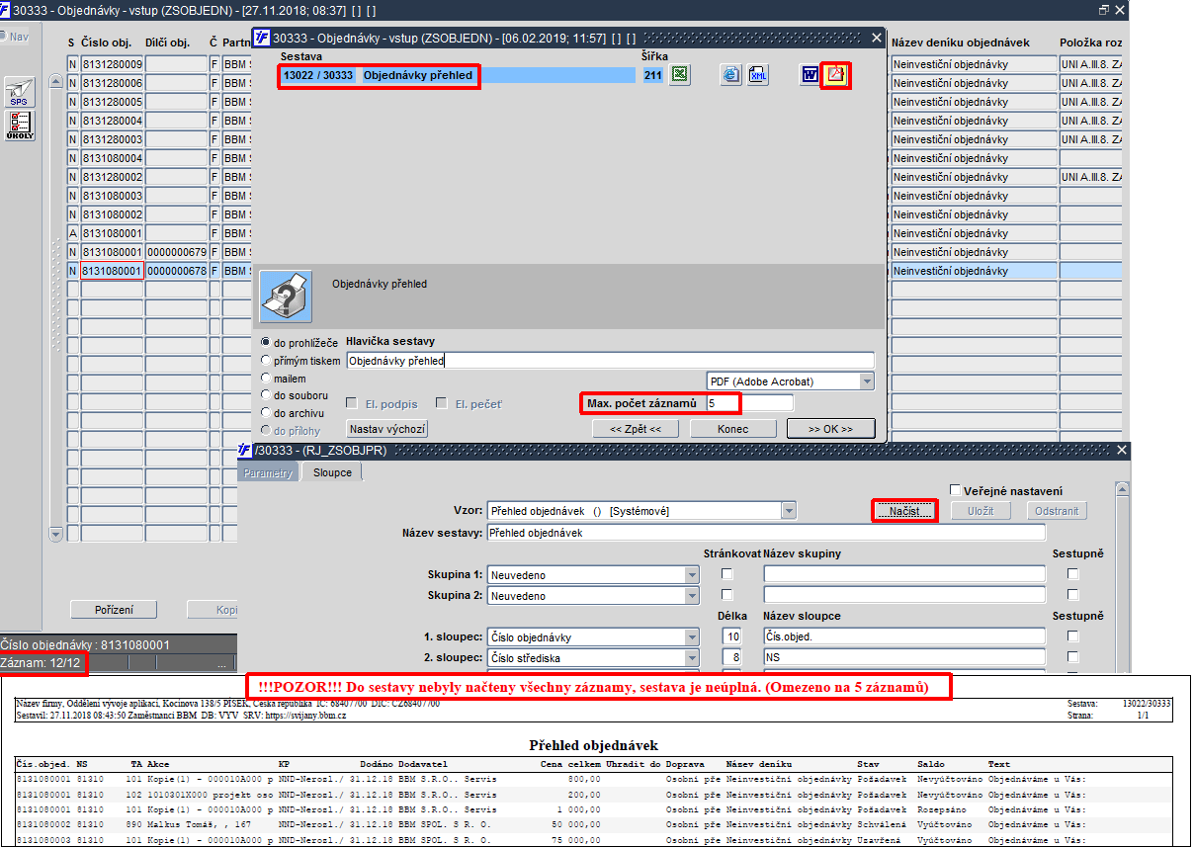
Task: Open the ÚROLY tasks icon
Action: (x=20, y=126)
